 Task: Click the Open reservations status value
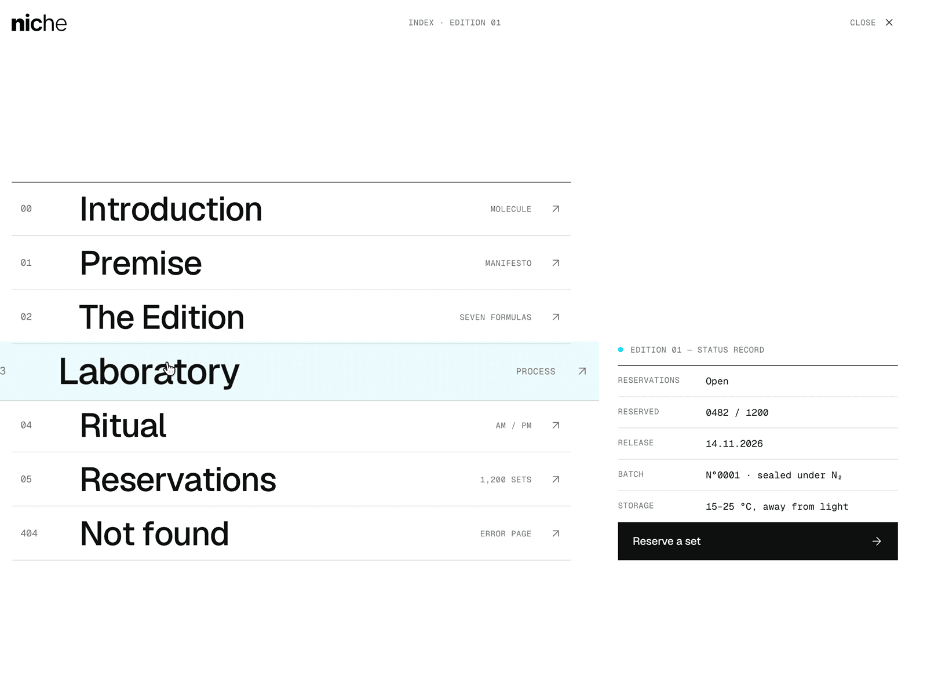(x=717, y=381)
